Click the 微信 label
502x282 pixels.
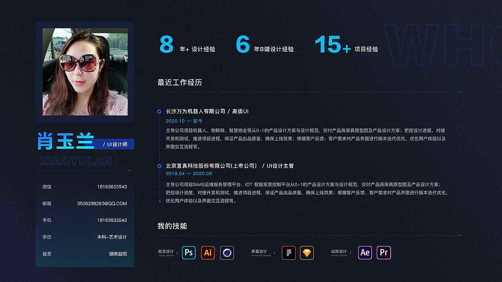click(x=47, y=187)
